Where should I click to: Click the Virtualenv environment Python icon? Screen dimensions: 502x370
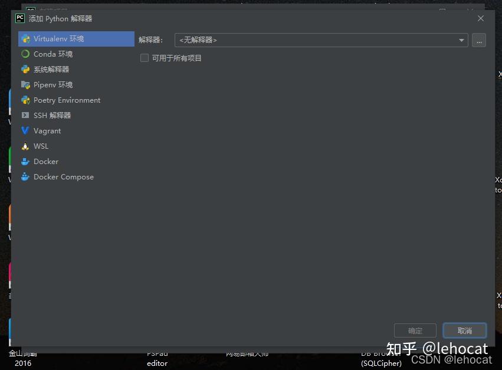pos(25,39)
